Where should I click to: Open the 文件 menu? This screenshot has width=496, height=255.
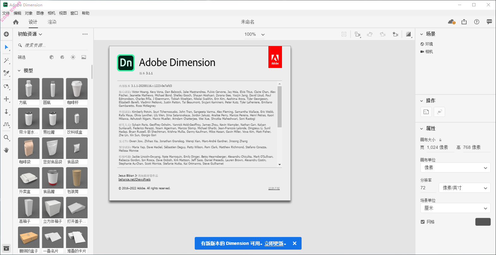(6, 13)
